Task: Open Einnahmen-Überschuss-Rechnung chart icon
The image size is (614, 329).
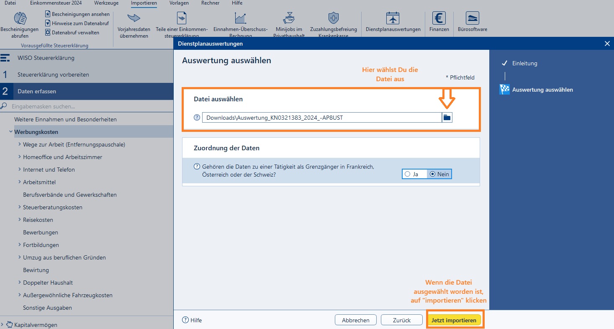Action: point(240,18)
